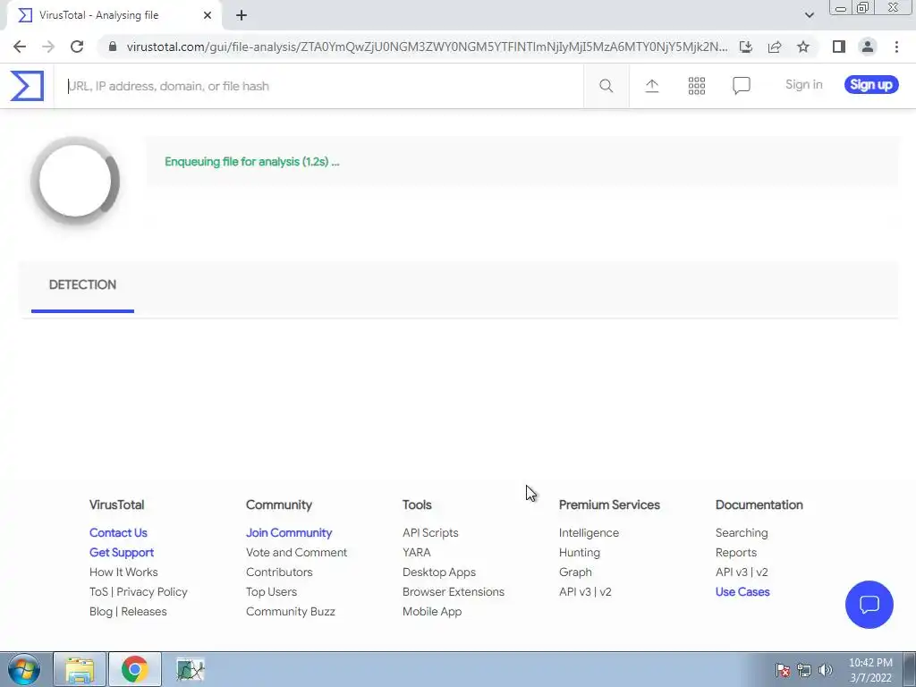
Task: Click the Sign up button
Action: [x=870, y=85]
